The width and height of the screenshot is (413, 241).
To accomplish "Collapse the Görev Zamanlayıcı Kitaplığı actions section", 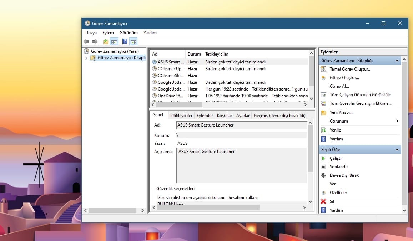I will 397,61.
